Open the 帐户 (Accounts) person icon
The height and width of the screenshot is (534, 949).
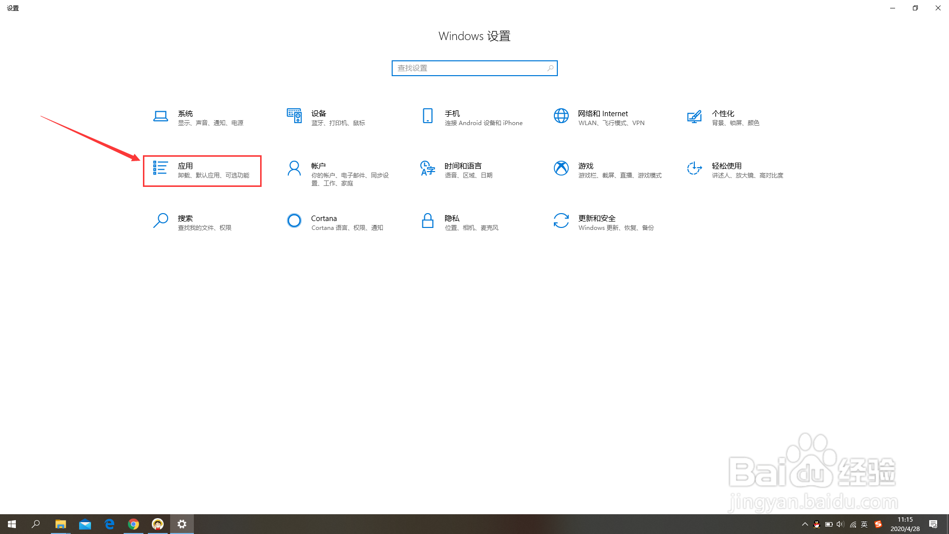point(294,169)
